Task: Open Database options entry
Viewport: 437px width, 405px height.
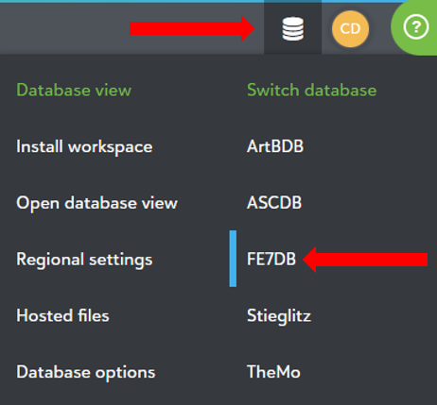Action: 86,373
